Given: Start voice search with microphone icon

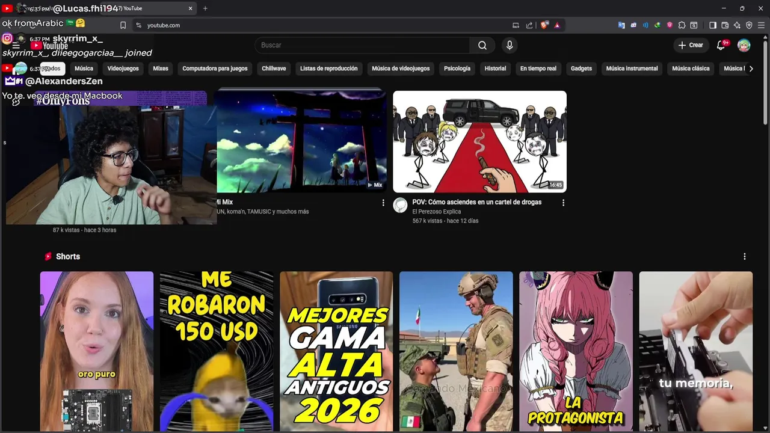Looking at the screenshot, I should (510, 45).
